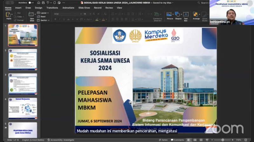Toggle Bold formatting

coord(55,19)
